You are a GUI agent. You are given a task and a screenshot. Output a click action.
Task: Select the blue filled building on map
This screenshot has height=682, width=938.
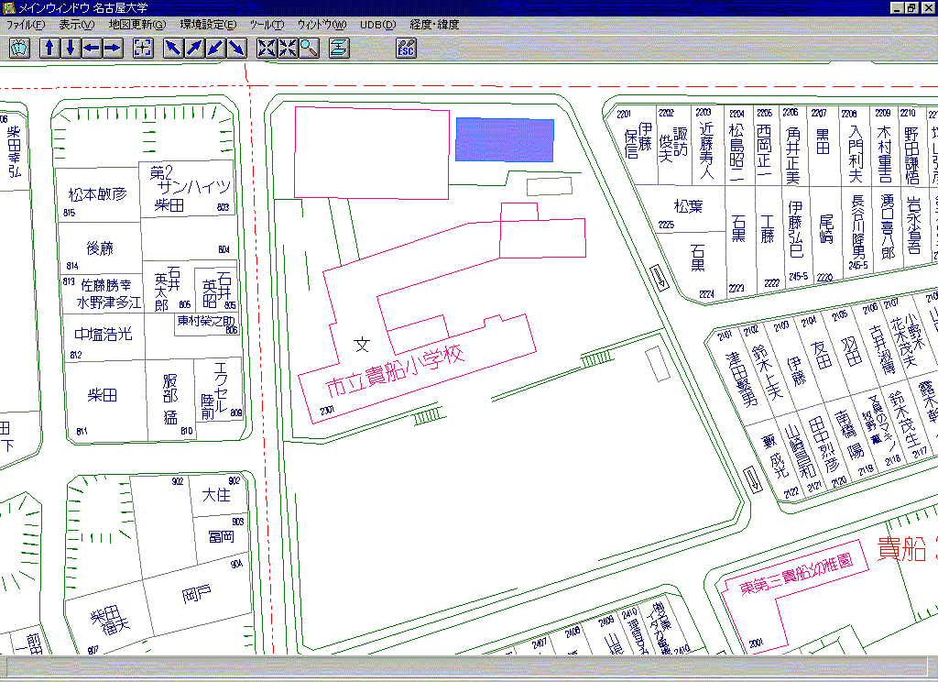point(505,139)
